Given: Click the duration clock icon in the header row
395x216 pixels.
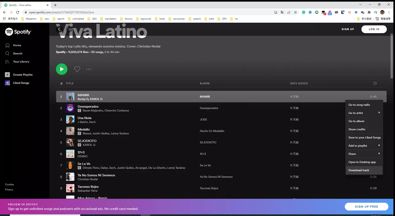Looking at the screenshot, I should point(375,83).
